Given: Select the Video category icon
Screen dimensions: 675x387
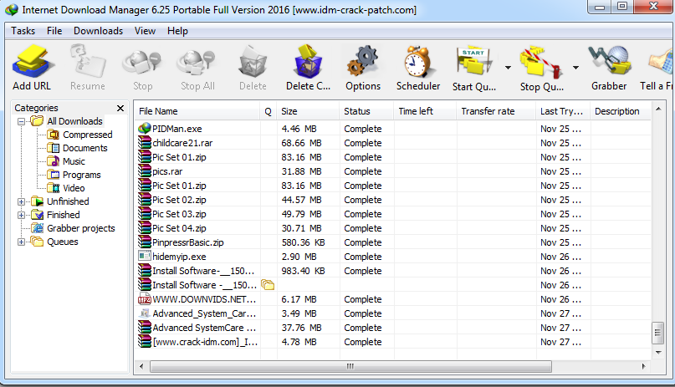Looking at the screenshot, I should tap(54, 188).
